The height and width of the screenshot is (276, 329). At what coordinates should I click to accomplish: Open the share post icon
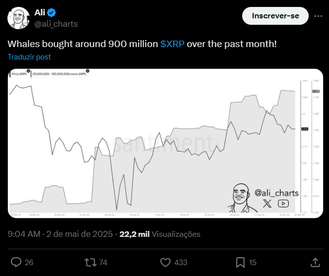[x=315, y=262]
